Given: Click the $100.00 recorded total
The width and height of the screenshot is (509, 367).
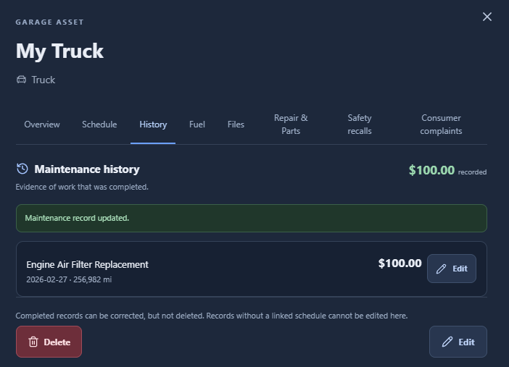Looking at the screenshot, I should pyautogui.click(x=447, y=170).
